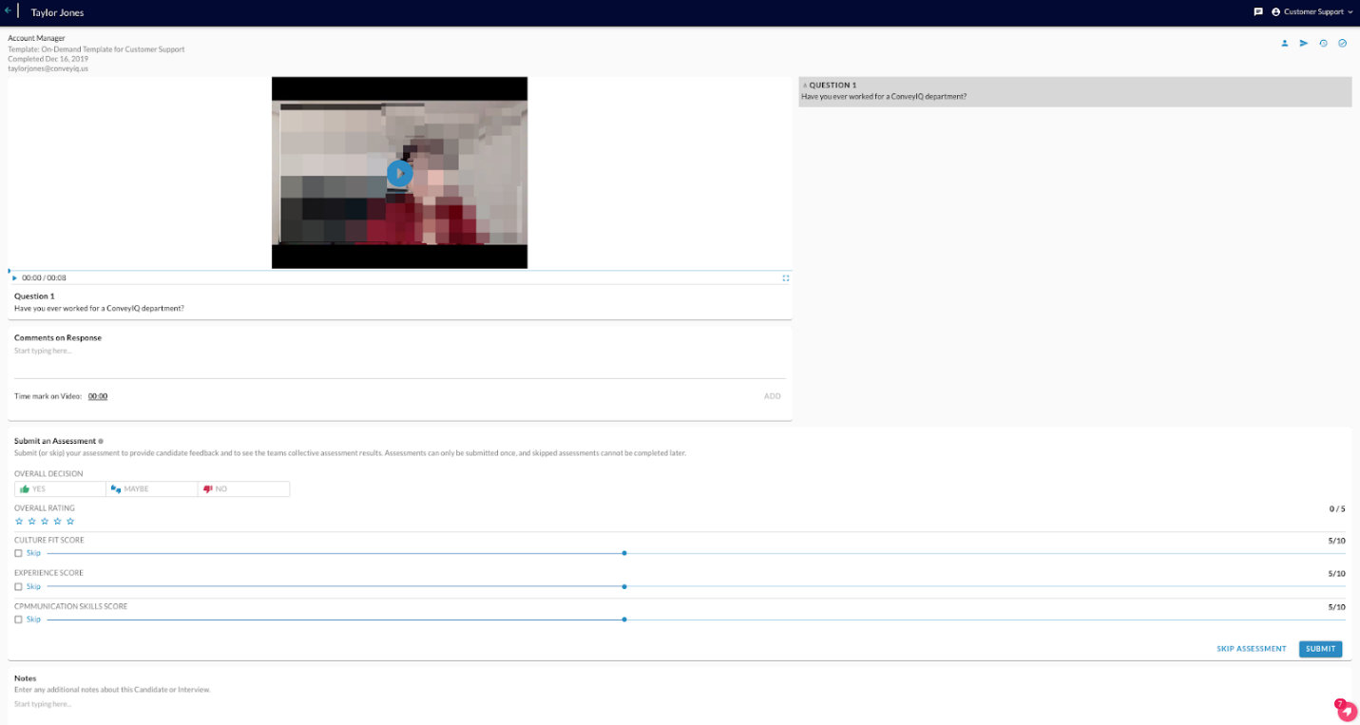This screenshot has width=1360, height=725.
Task: Open the chat messages icon in header
Action: coord(1258,11)
